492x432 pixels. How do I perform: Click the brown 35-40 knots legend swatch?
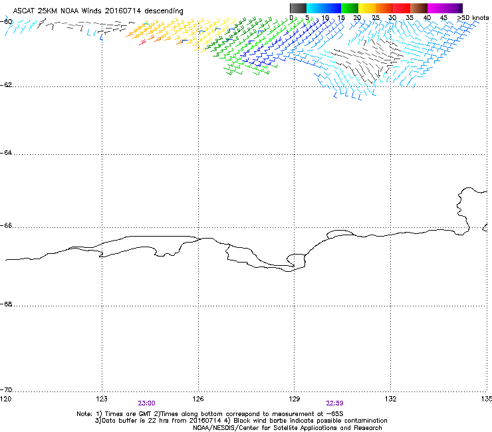[x=419, y=8]
